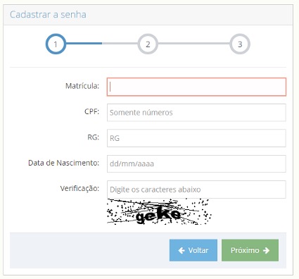Select the Data de Nascimento date field
Screen dimensions: 299x279
coord(196,163)
